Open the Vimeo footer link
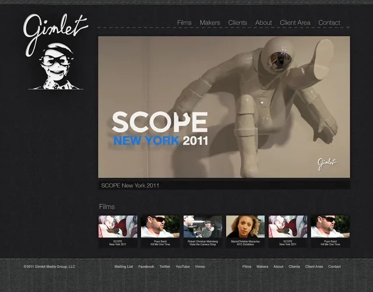The height and width of the screenshot is (292, 373). point(200,266)
